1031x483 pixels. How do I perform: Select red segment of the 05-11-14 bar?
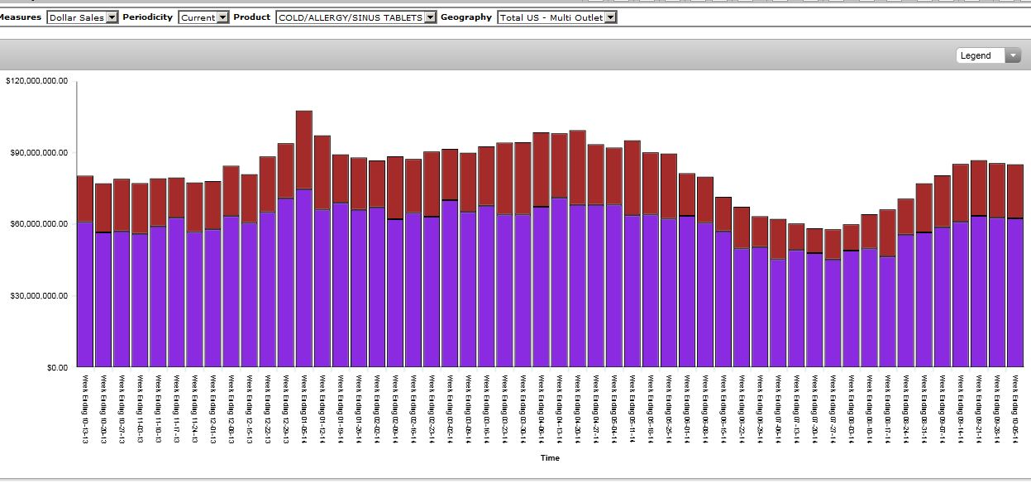point(632,178)
